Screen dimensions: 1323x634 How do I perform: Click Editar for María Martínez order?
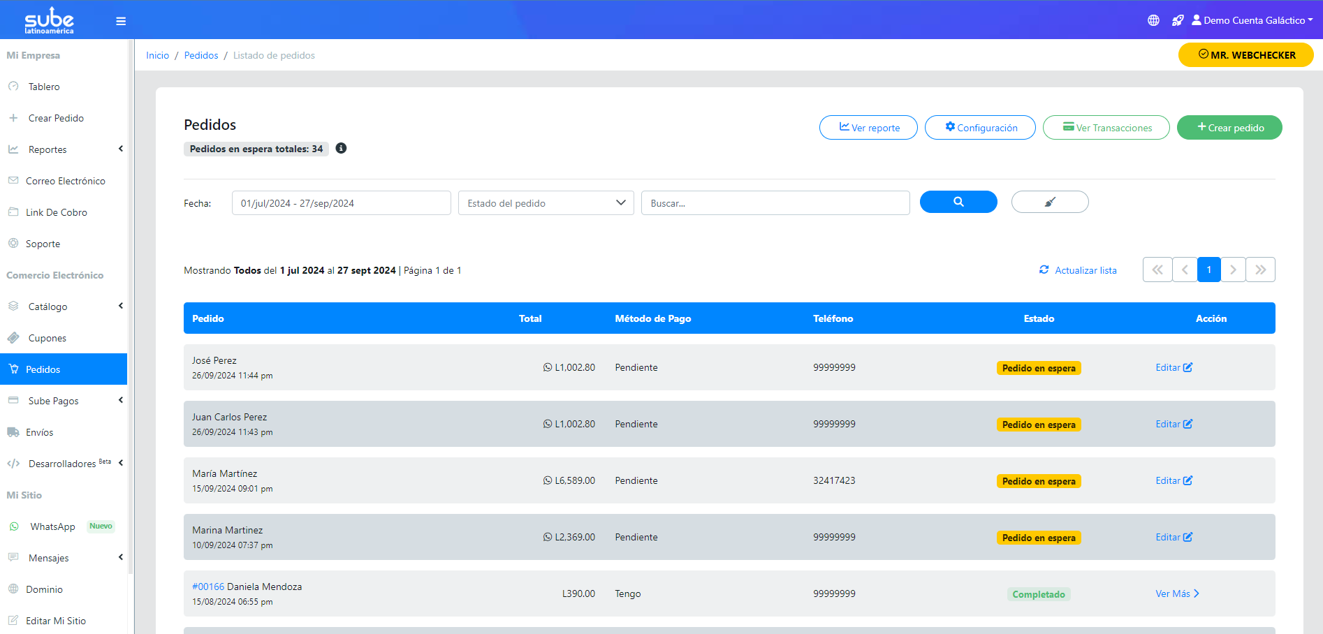pos(1174,480)
